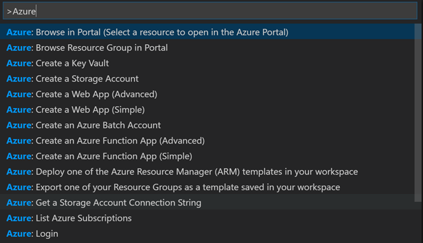This screenshot has height=243, width=423.
Task: Click the command list vertical scrollbar
Action: [x=418, y=113]
